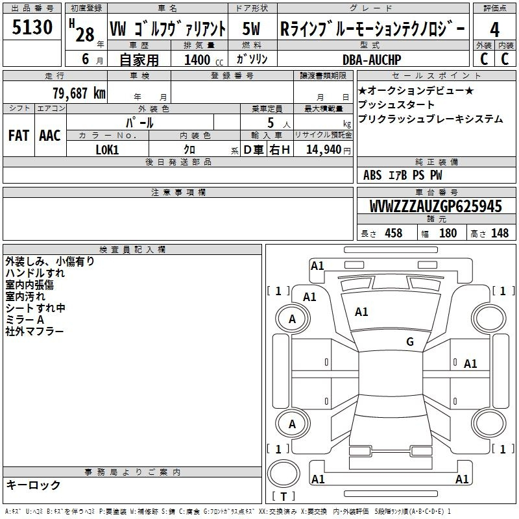Select the grade Rラインブルーモーションテクノロジー

click(x=372, y=29)
